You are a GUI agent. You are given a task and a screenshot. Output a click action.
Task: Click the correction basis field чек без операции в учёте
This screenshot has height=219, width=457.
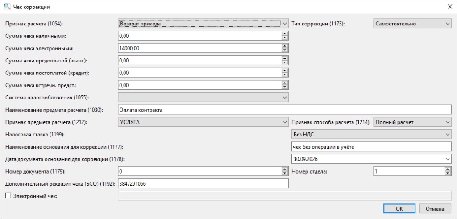click(x=371, y=147)
